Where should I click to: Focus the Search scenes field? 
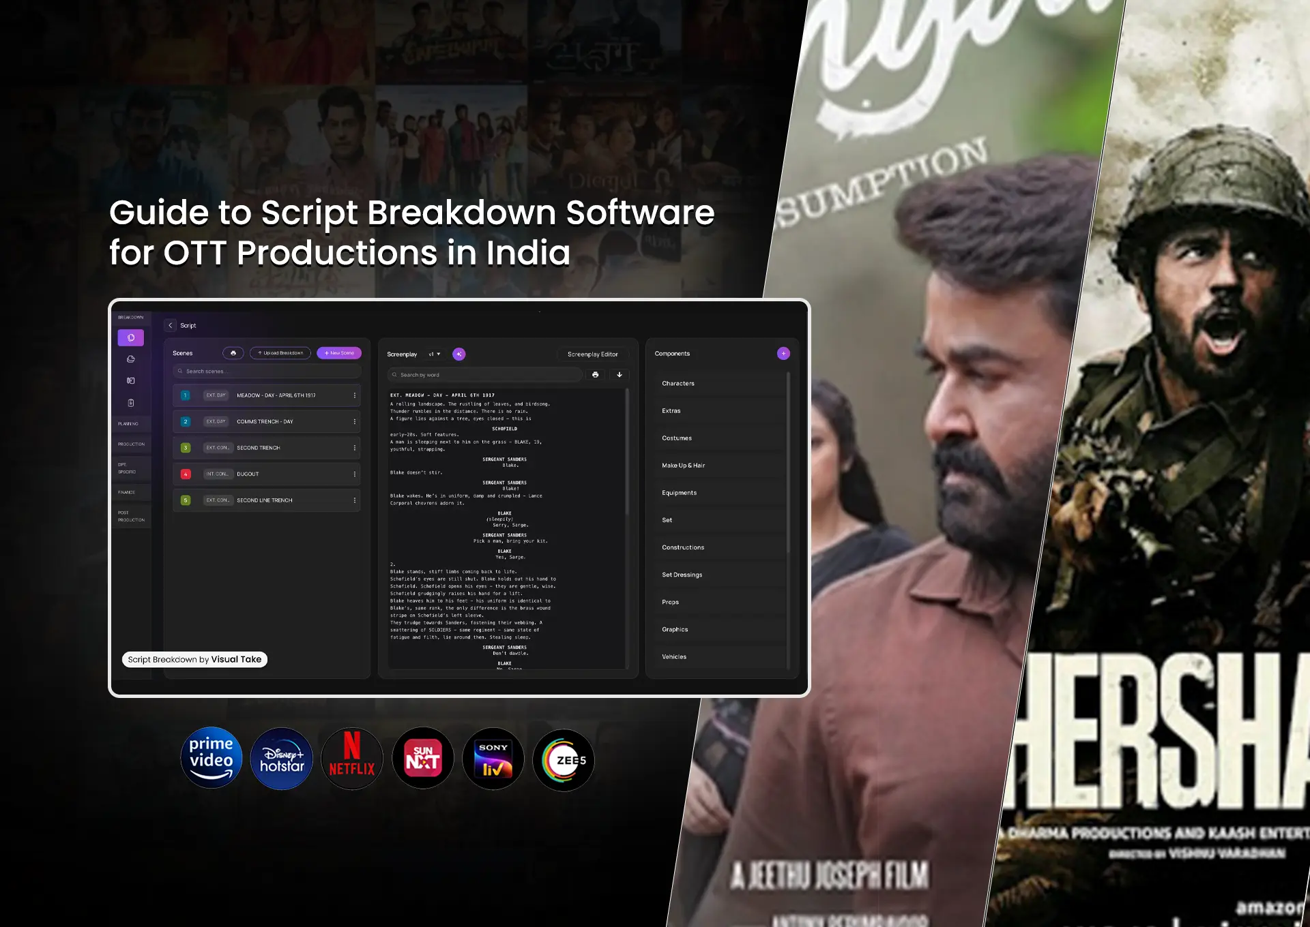[x=267, y=371]
